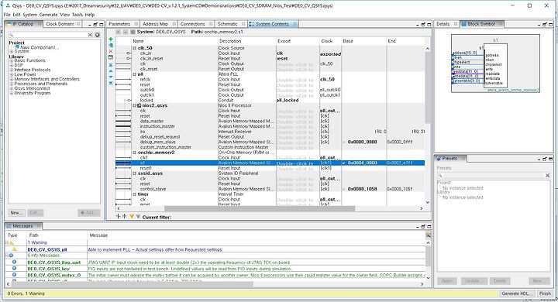Minimize the Messages panel
This screenshot has height=302, width=558.
(x=417, y=226)
